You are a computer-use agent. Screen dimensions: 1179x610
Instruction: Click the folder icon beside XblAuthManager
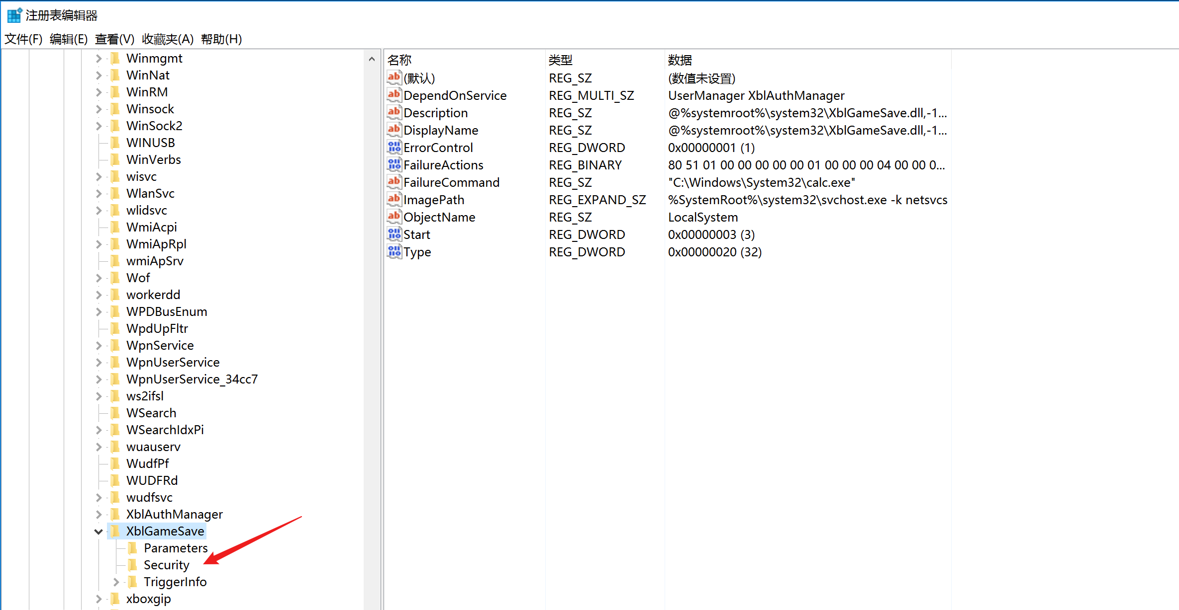115,514
